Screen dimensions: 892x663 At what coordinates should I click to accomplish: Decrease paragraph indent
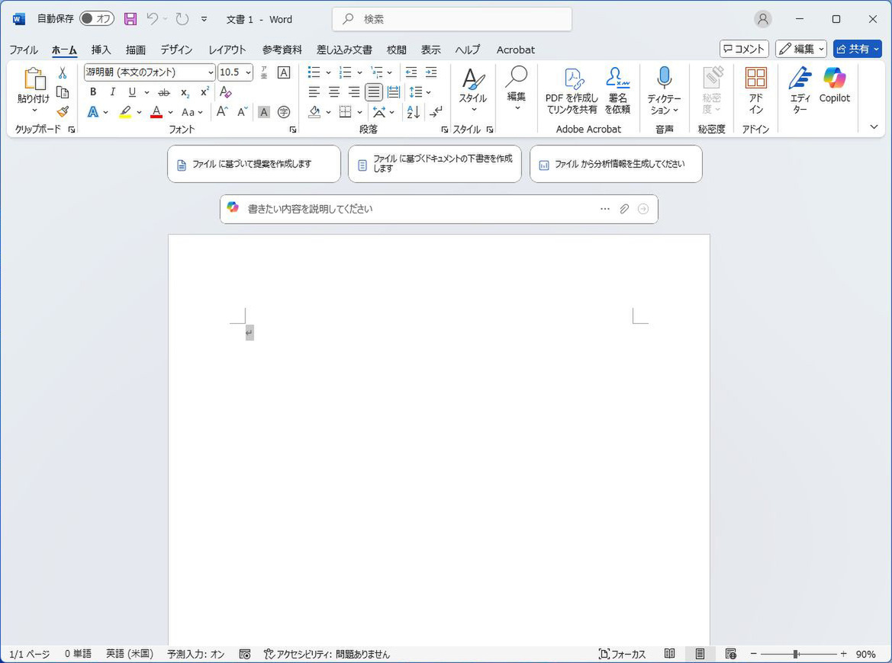(411, 72)
